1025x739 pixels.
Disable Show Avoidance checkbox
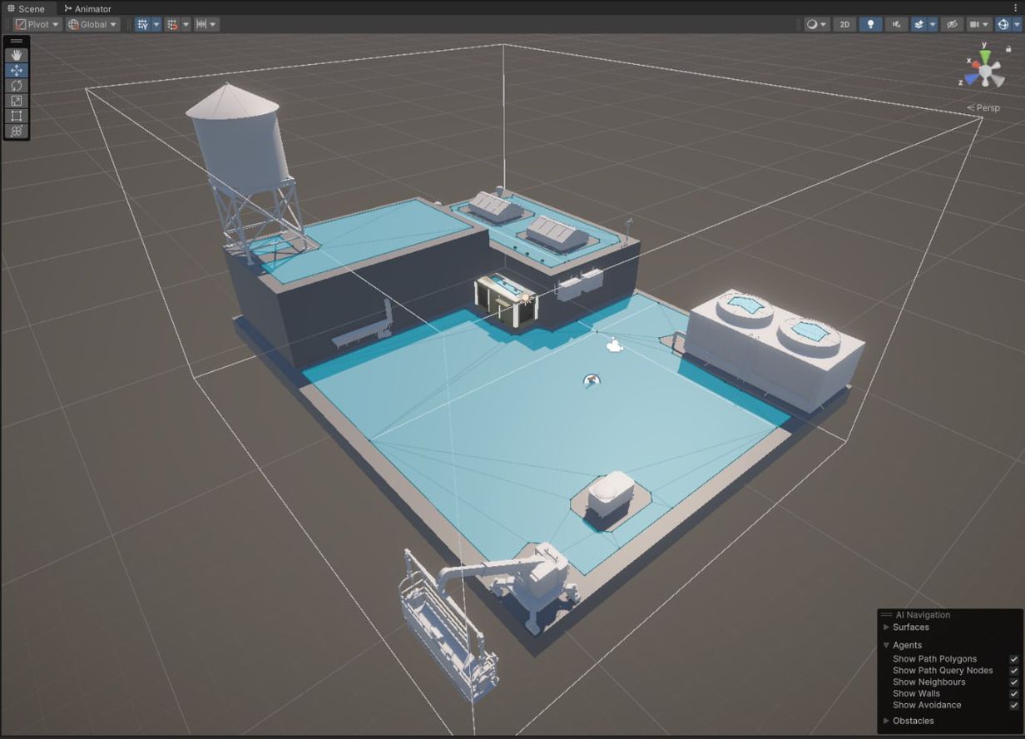pyautogui.click(x=1013, y=705)
